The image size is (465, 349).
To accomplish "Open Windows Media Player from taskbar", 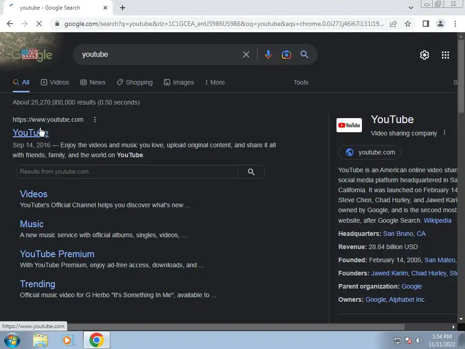I will click(x=68, y=340).
